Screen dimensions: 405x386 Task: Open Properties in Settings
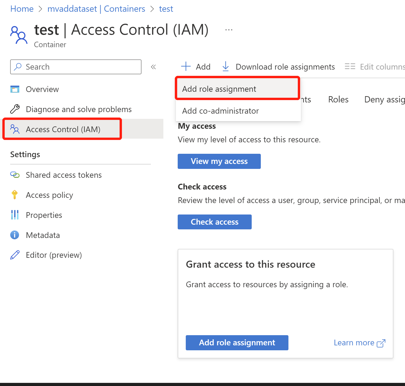(x=44, y=215)
